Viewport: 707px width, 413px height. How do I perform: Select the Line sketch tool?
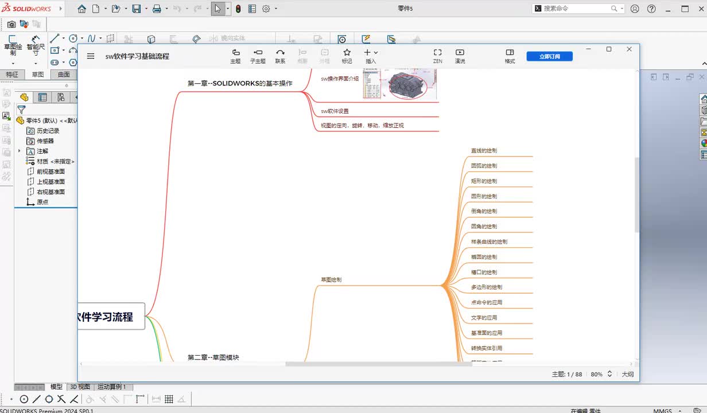pos(55,38)
